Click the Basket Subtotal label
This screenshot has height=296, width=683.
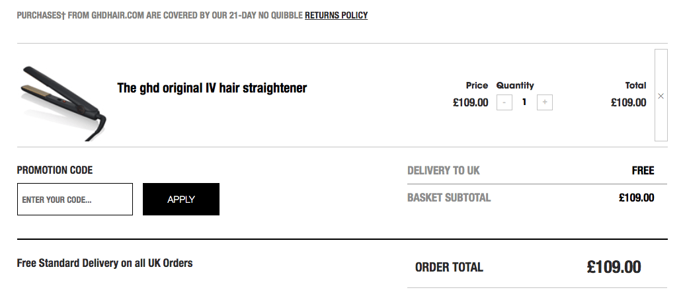coord(449,198)
